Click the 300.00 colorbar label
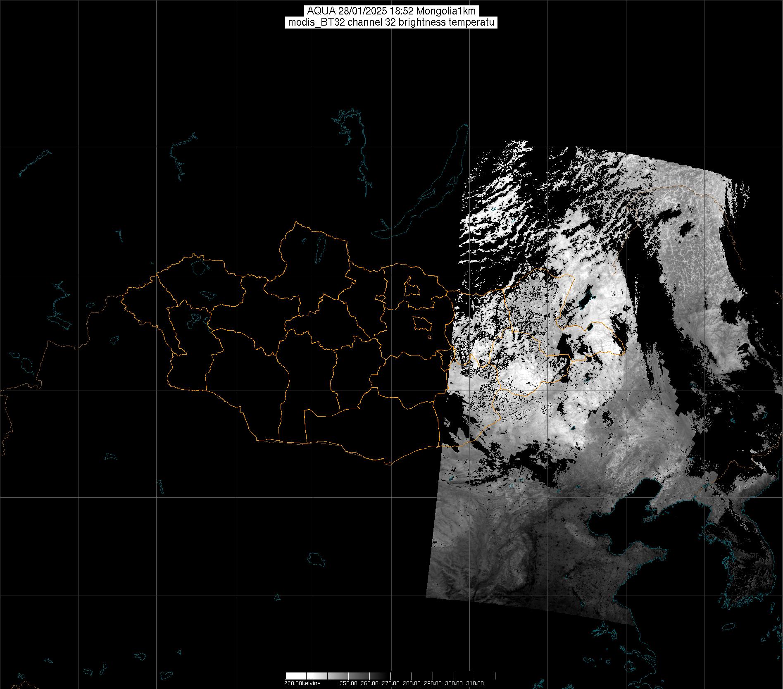This screenshot has width=783, height=689. (x=454, y=683)
